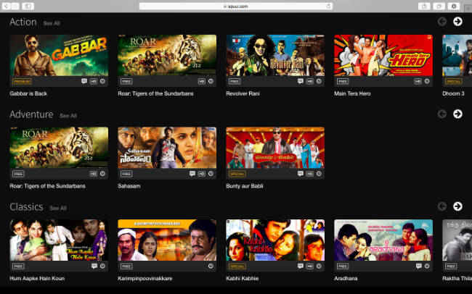
Task: Click HD icon on Revolver Rani card
Action: point(310,81)
